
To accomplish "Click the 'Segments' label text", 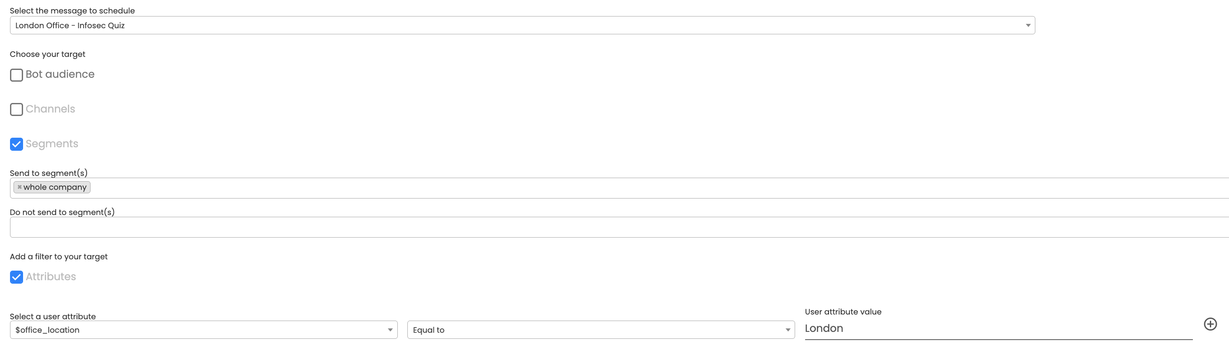I will (x=52, y=144).
